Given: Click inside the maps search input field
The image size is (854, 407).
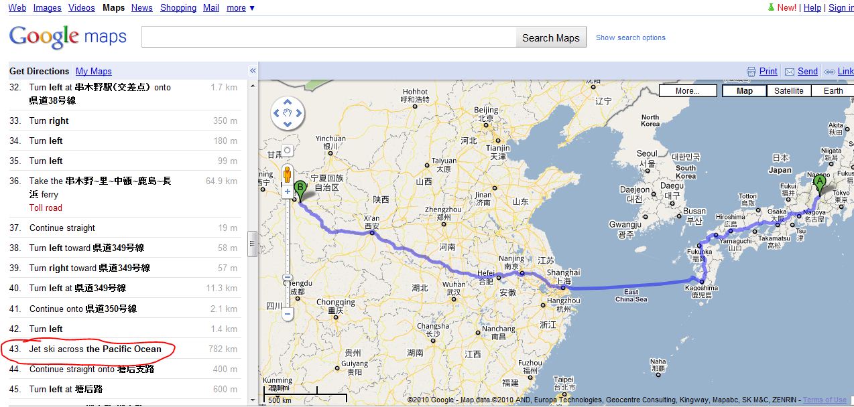Looking at the screenshot, I should [x=328, y=37].
